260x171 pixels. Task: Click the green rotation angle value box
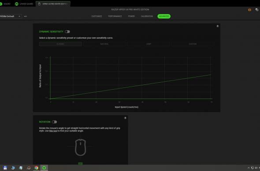coord(80,164)
